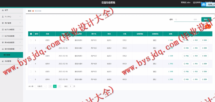
Task: Open the 首页 home icon in sidebar
Action: [x=3, y=10]
